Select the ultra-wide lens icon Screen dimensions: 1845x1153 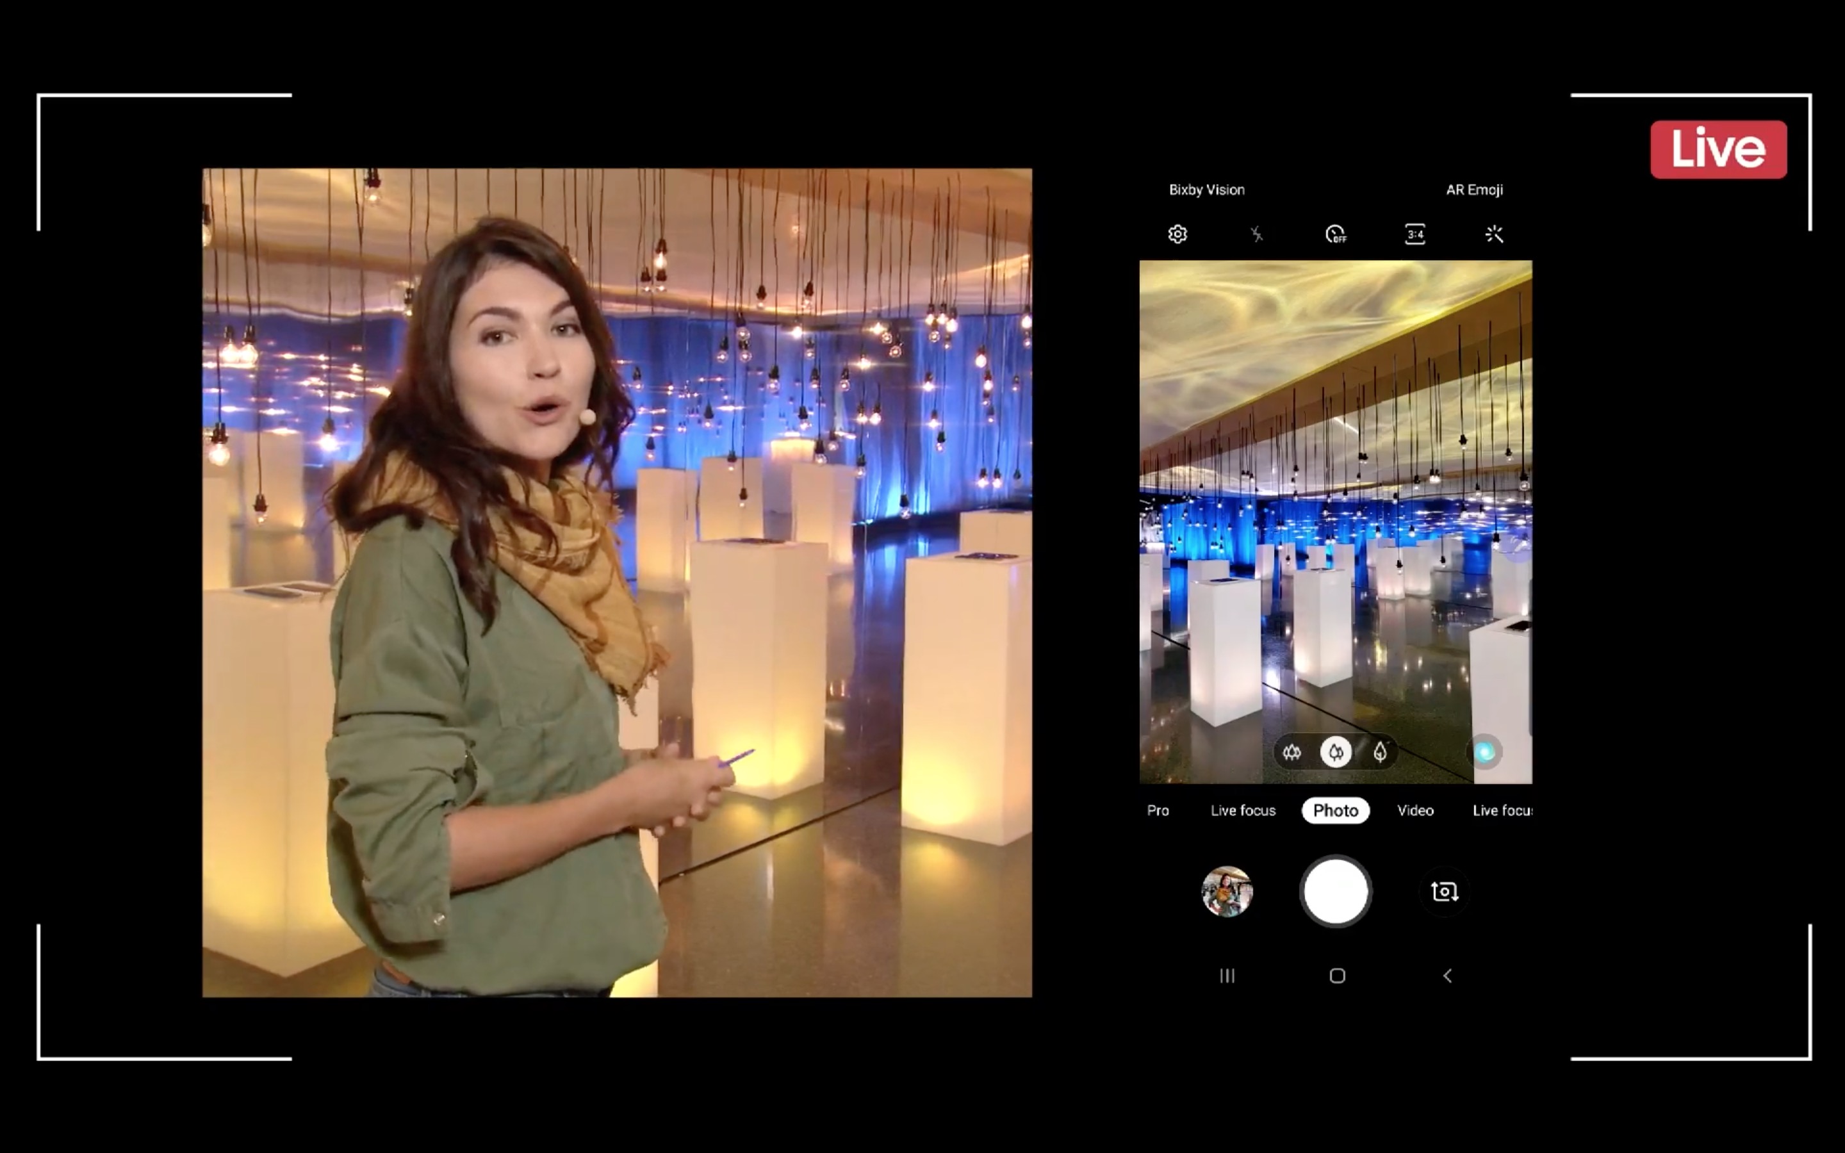point(1291,753)
